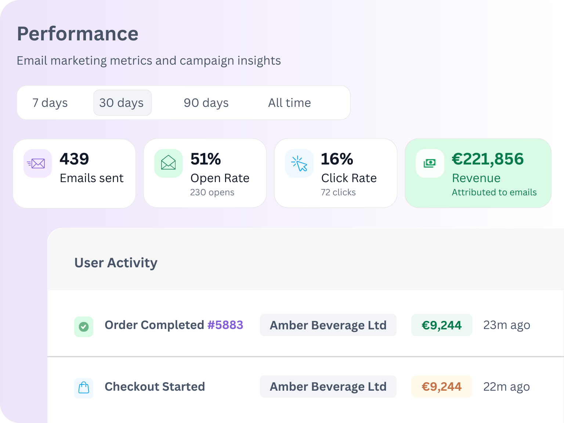Click the €9,244 green revenue badge
564x423 pixels.
pos(441,325)
